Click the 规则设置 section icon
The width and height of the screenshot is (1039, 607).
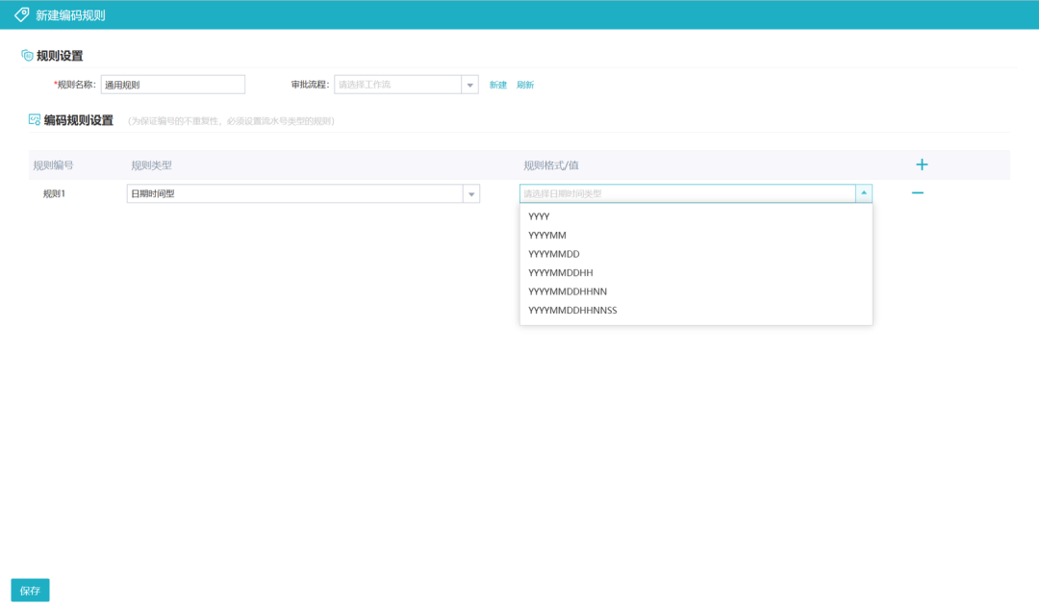click(27, 56)
